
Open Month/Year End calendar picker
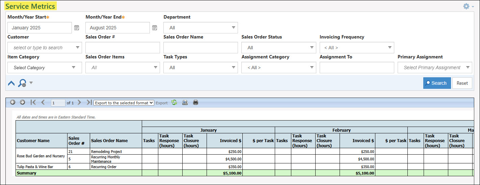(155, 28)
